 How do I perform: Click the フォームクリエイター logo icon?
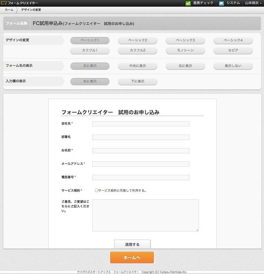[x=4, y=3]
